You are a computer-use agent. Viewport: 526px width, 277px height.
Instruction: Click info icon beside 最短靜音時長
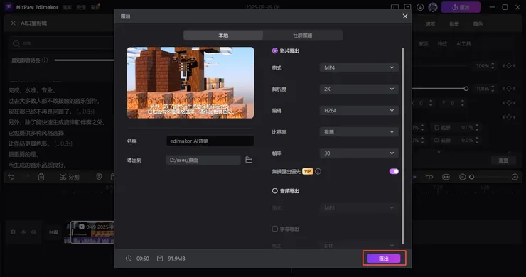(45, 60)
